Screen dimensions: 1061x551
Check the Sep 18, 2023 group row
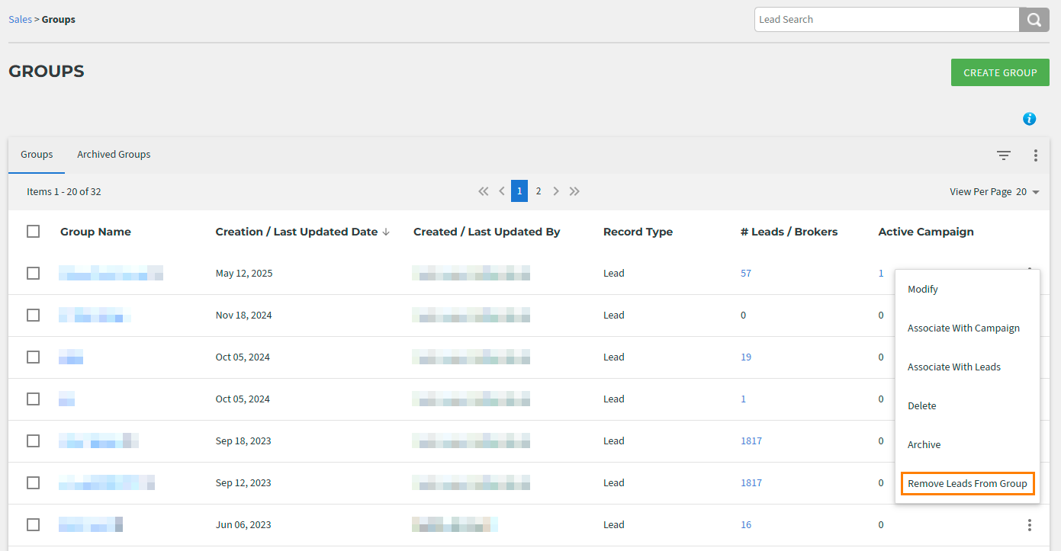(33, 440)
